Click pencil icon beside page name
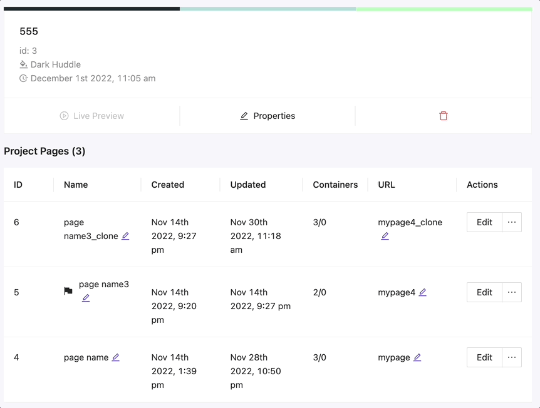This screenshot has height=408, width=540. pos(115,357)
